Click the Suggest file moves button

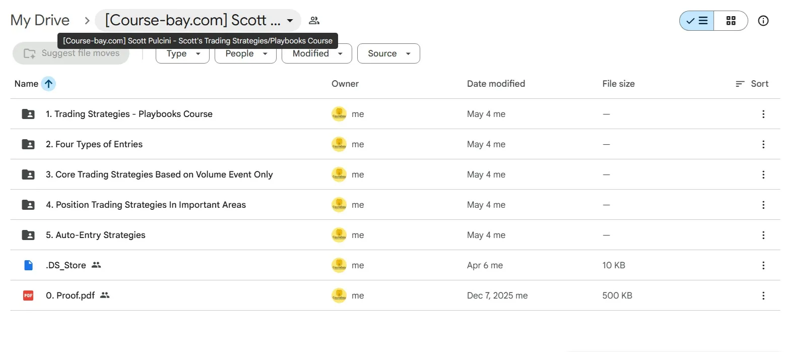(71, 53)
